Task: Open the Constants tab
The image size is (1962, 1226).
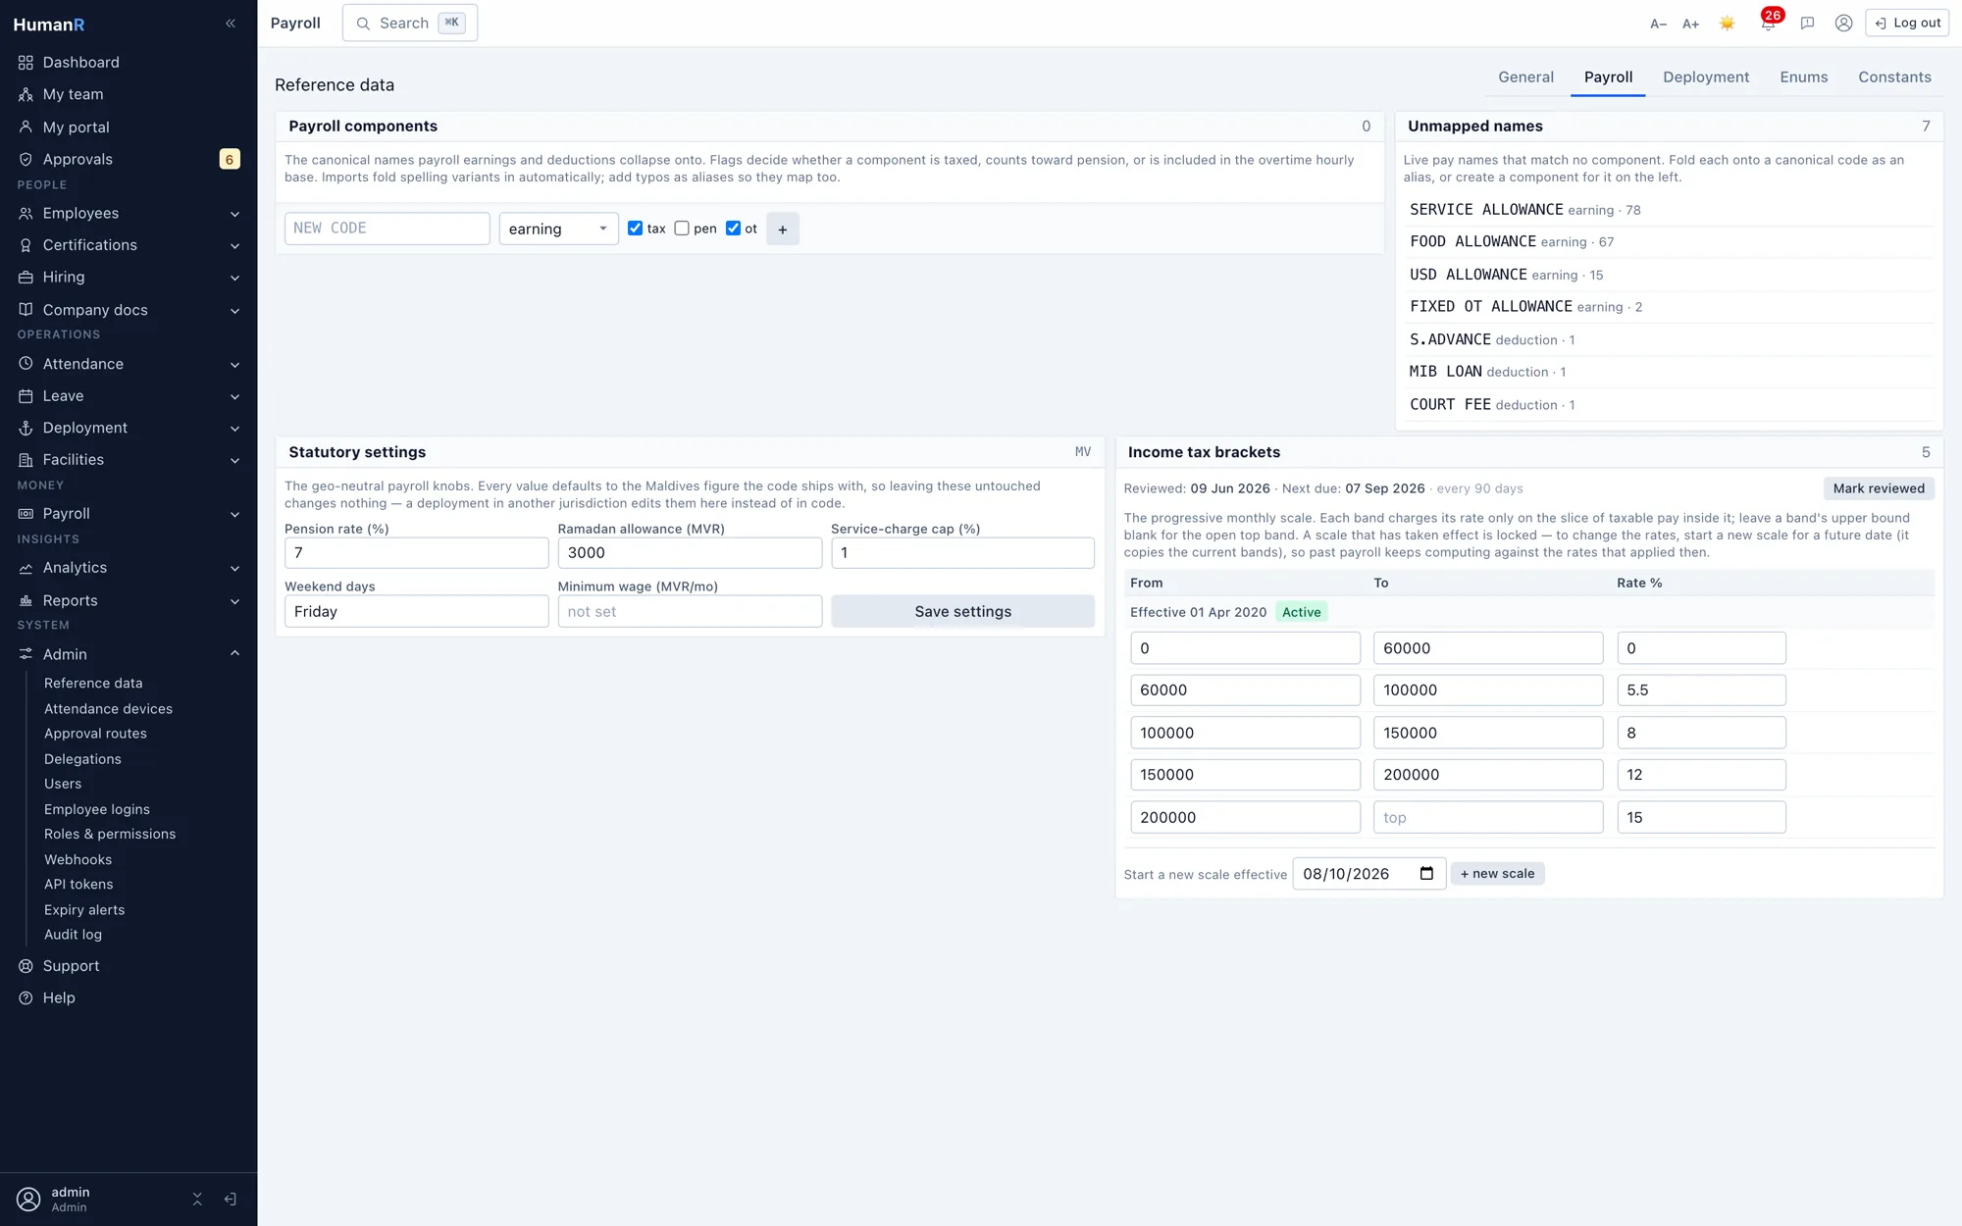Action: tap(1894, 77)
